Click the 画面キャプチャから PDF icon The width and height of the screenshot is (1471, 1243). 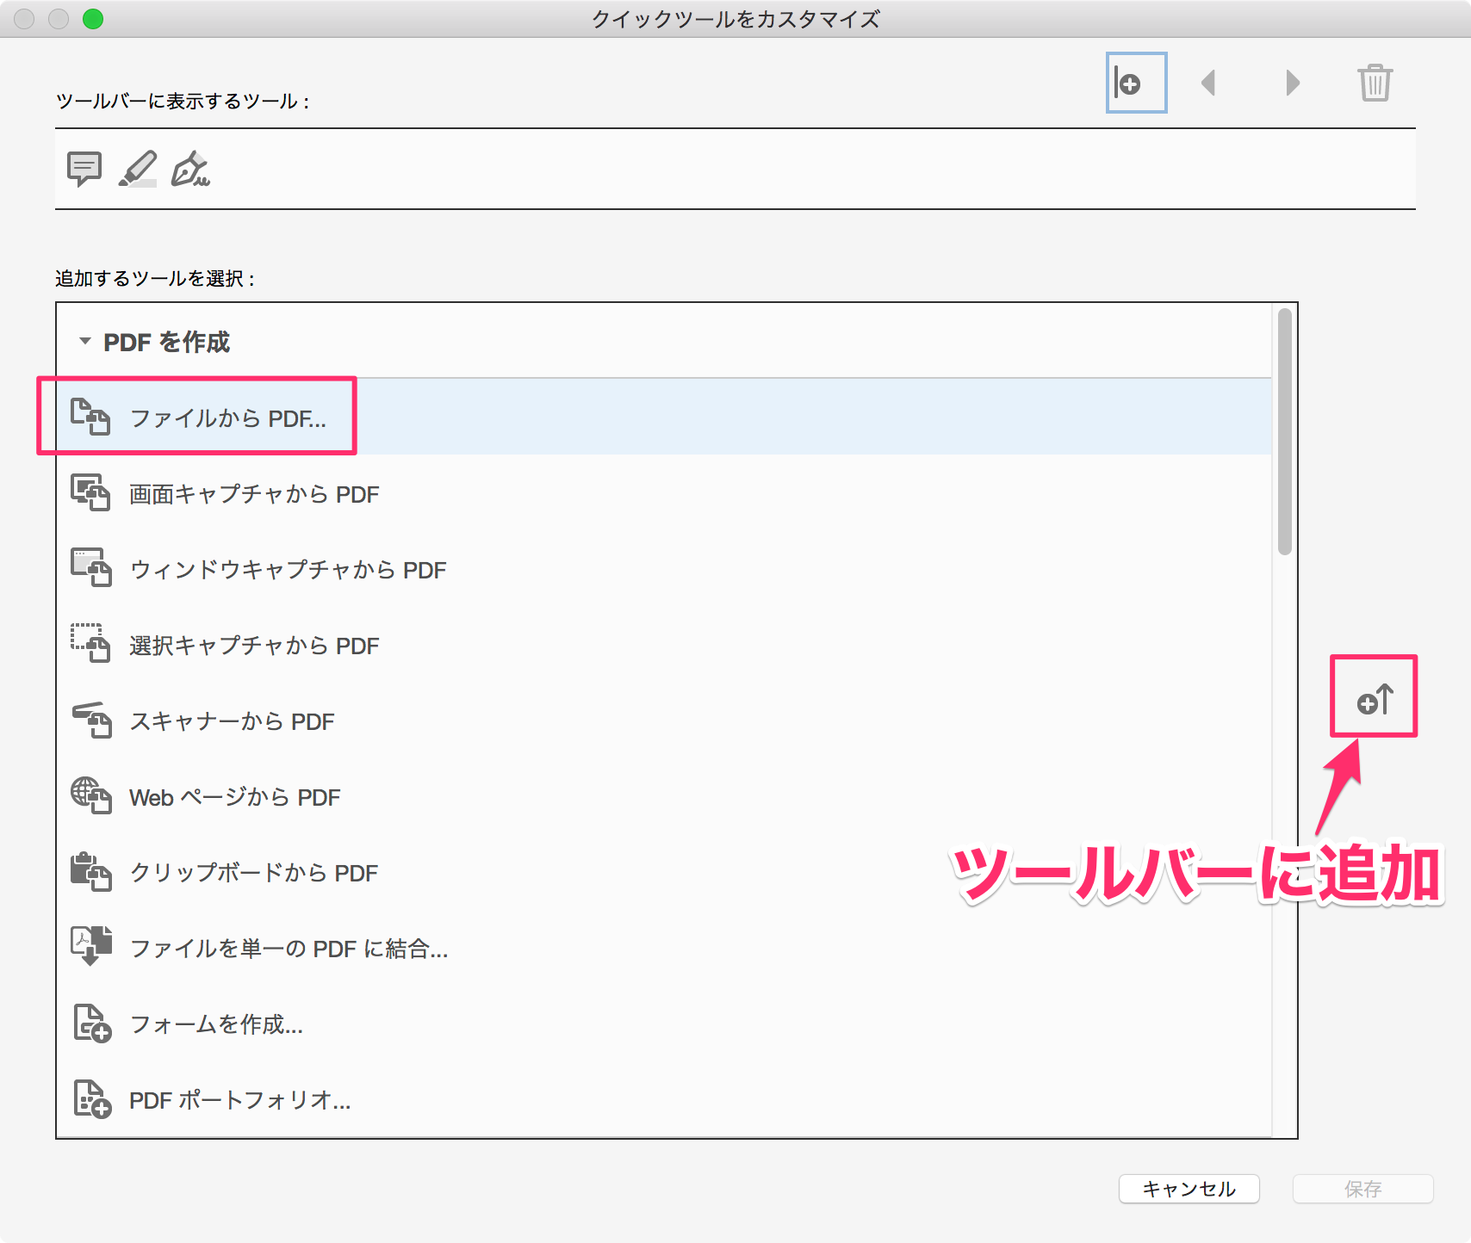90,492
